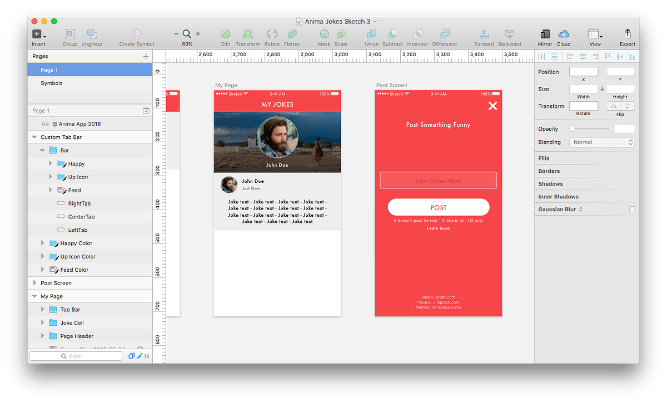Open the Blending mode dropdown
Image resolution: width=667 pixels, height=403 pixels.
click(x=602, y=142)
